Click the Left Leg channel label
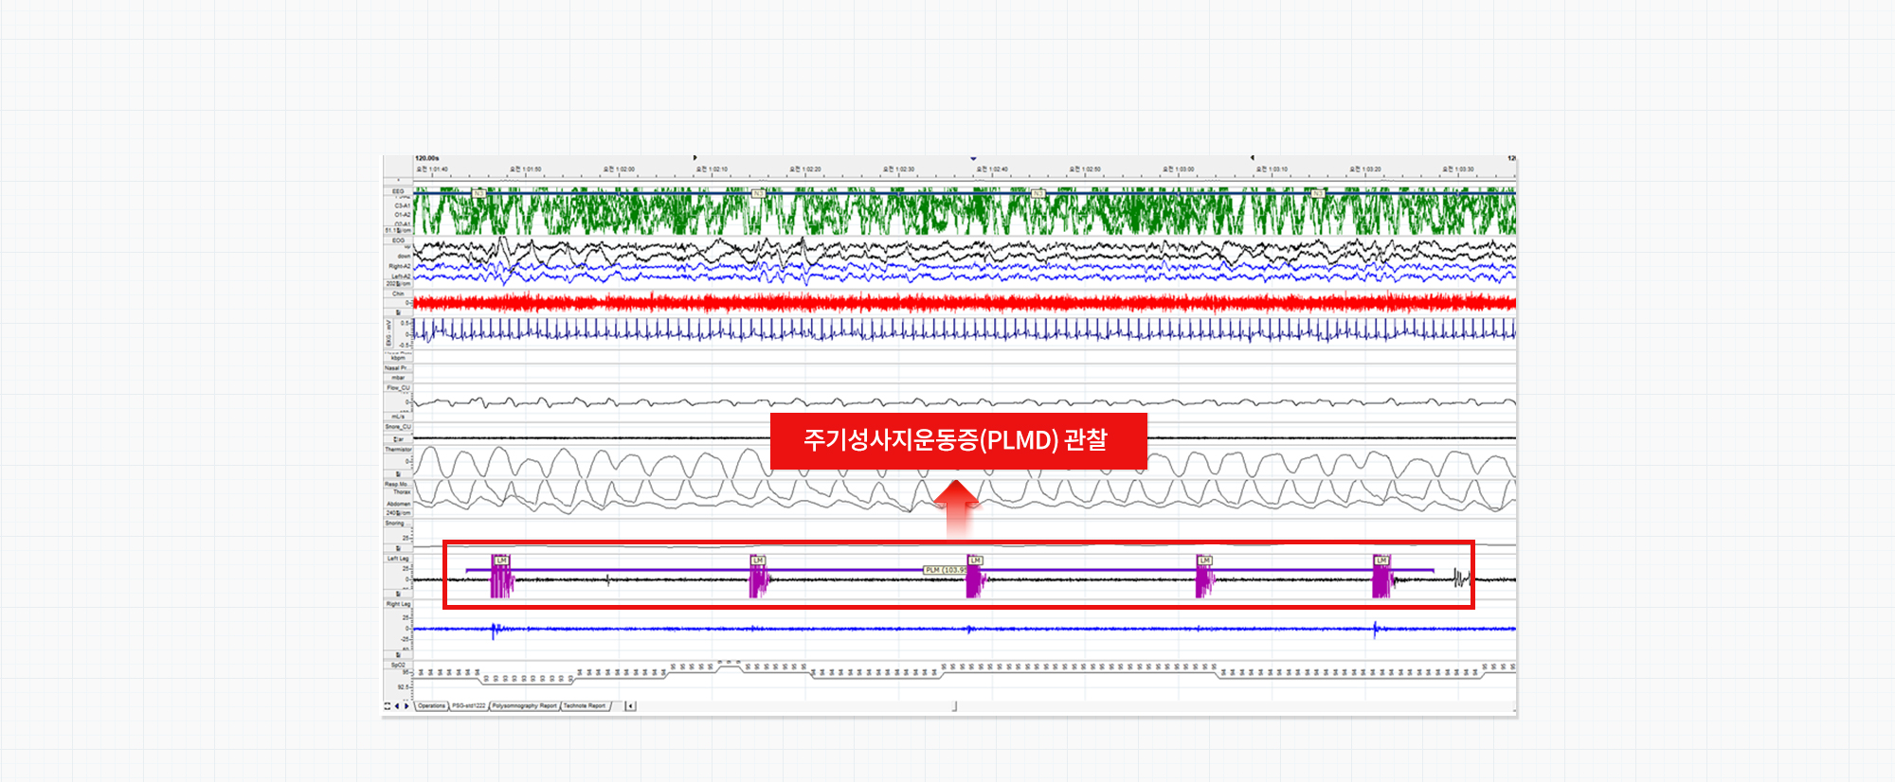Viewport: 1895px width, 782px height. tap(398, 559)
